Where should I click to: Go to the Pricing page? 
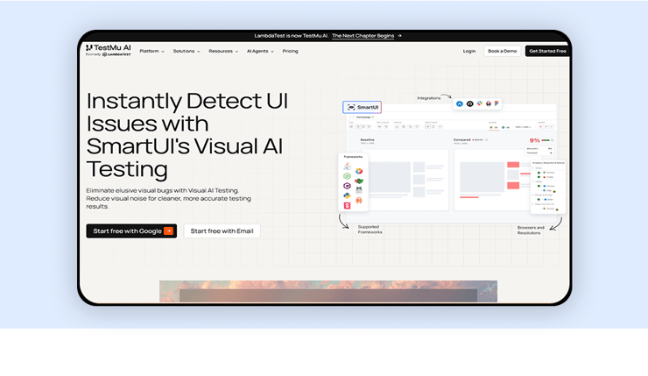[x=290, y=51]
